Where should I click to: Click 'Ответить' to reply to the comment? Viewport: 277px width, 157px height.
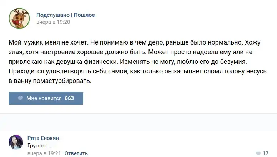click(x=76, y=153)
